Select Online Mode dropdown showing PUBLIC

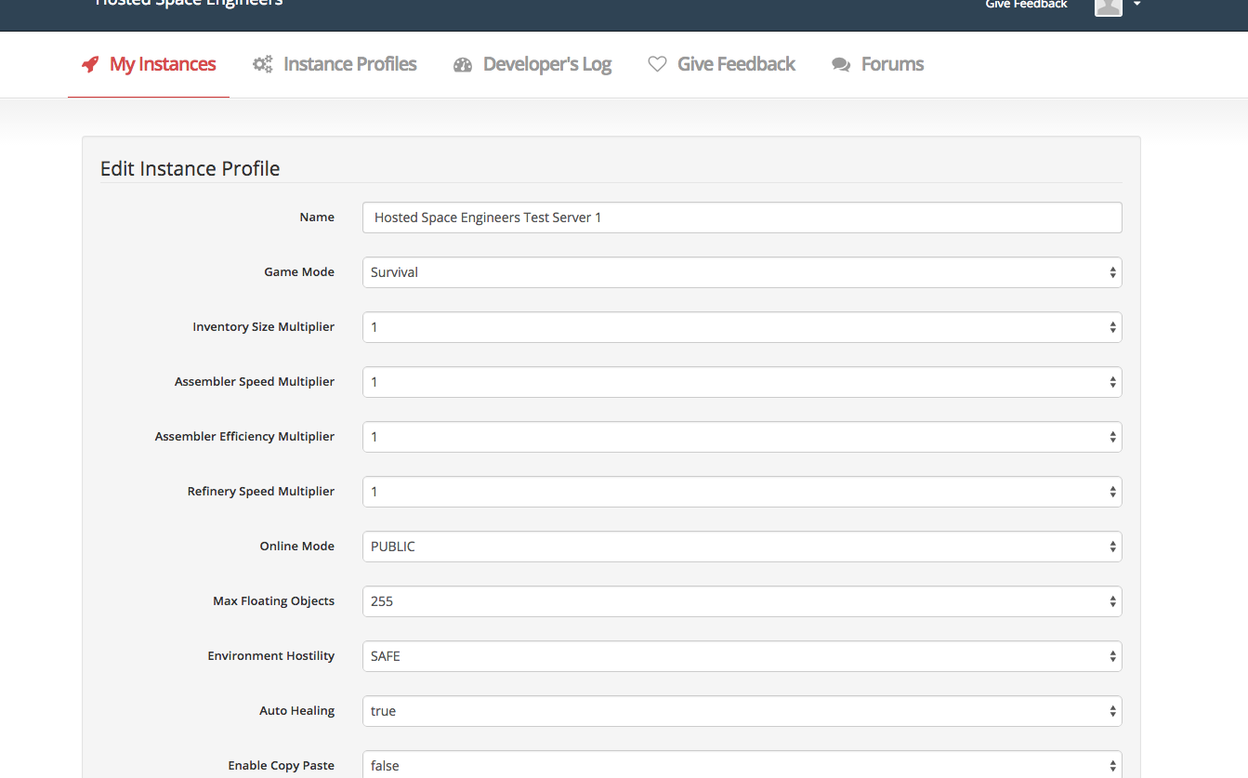[x=742, y=547]
